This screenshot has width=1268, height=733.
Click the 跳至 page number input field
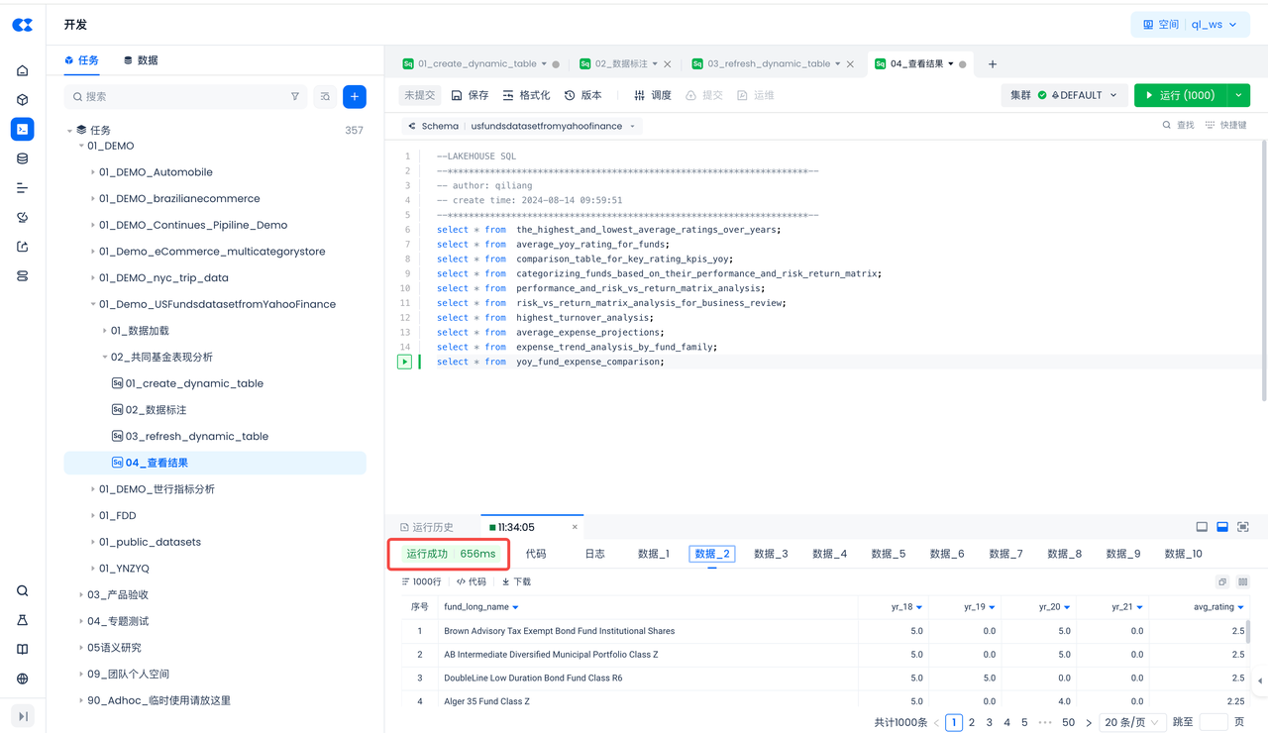(x=1213, y=723)
